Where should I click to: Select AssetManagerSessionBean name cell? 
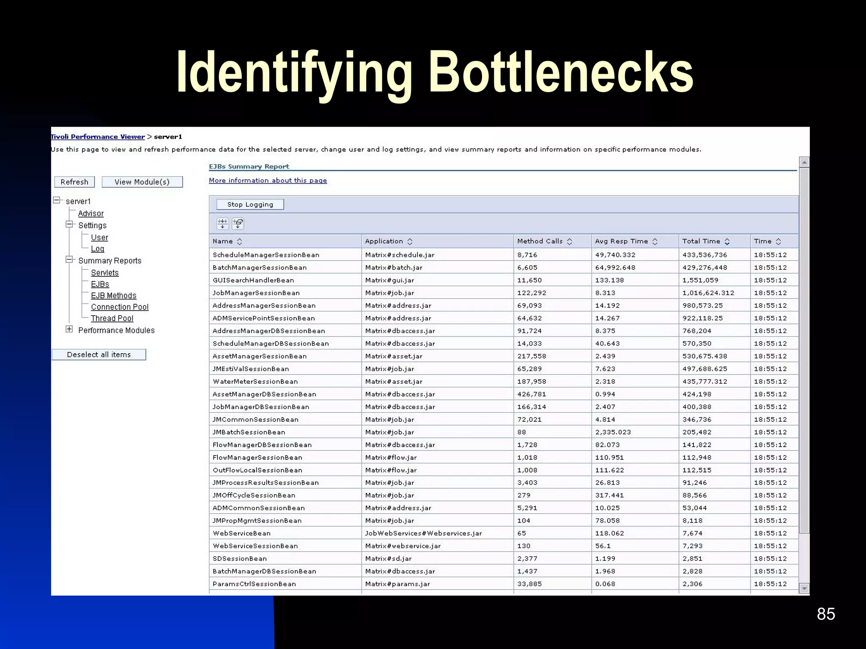285,356
